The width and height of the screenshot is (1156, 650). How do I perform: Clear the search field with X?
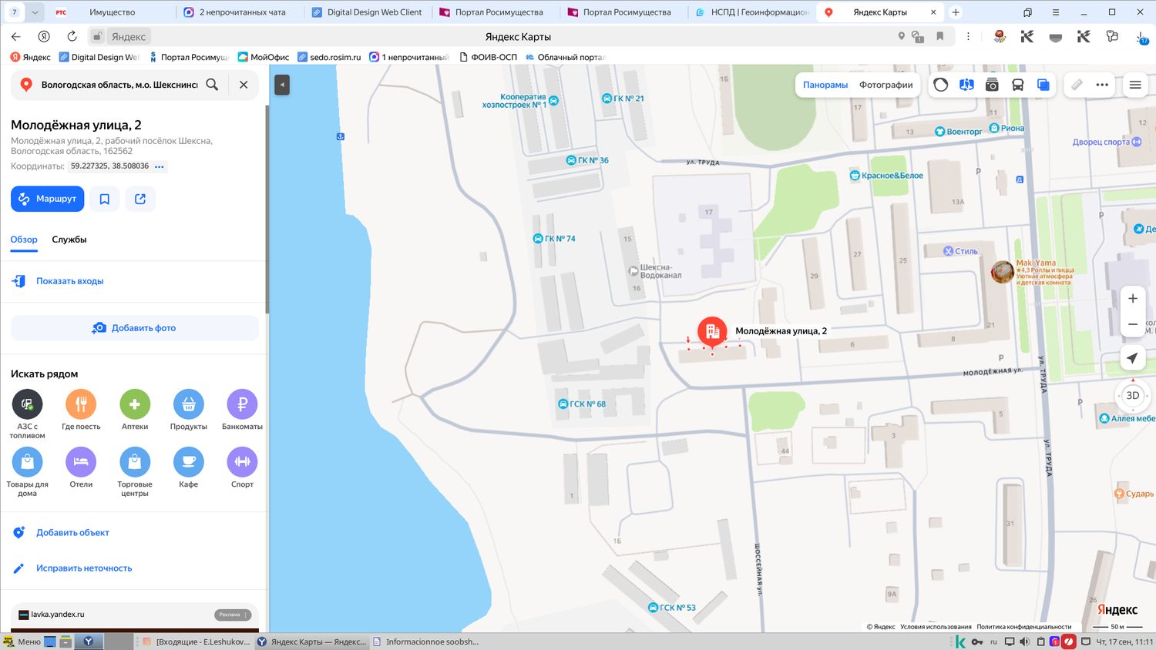click(x=244, y=85)
